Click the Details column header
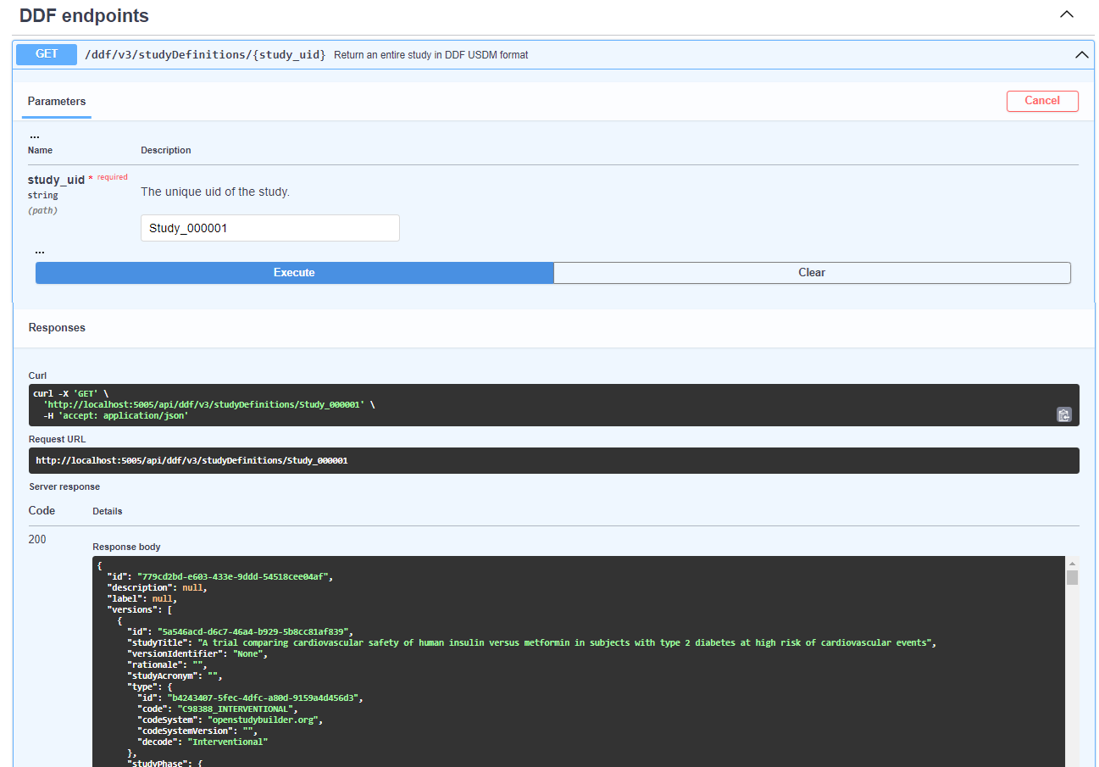This screenshot has width=1099, height=767. (108, 512)
